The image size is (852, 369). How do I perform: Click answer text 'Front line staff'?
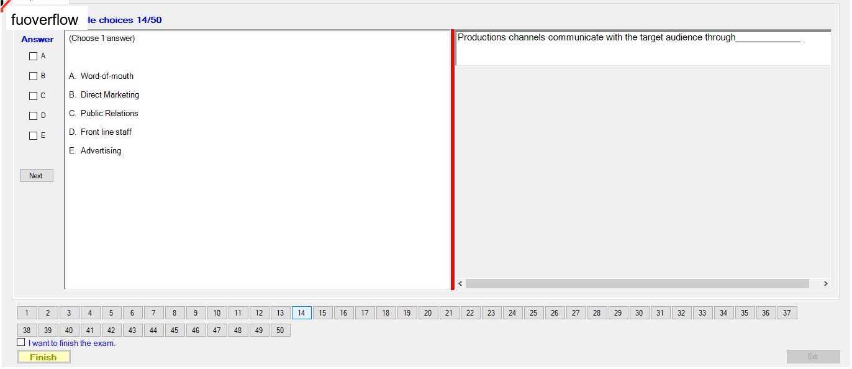coord(106,132)
